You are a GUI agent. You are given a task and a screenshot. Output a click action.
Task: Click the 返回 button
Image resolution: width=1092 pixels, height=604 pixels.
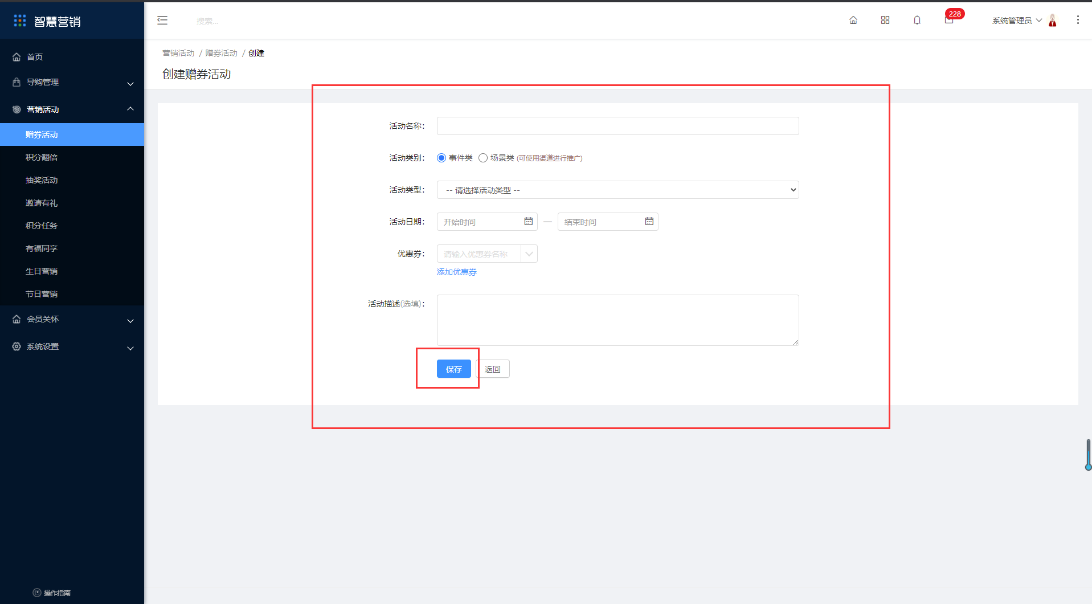(x=493, y=369)
